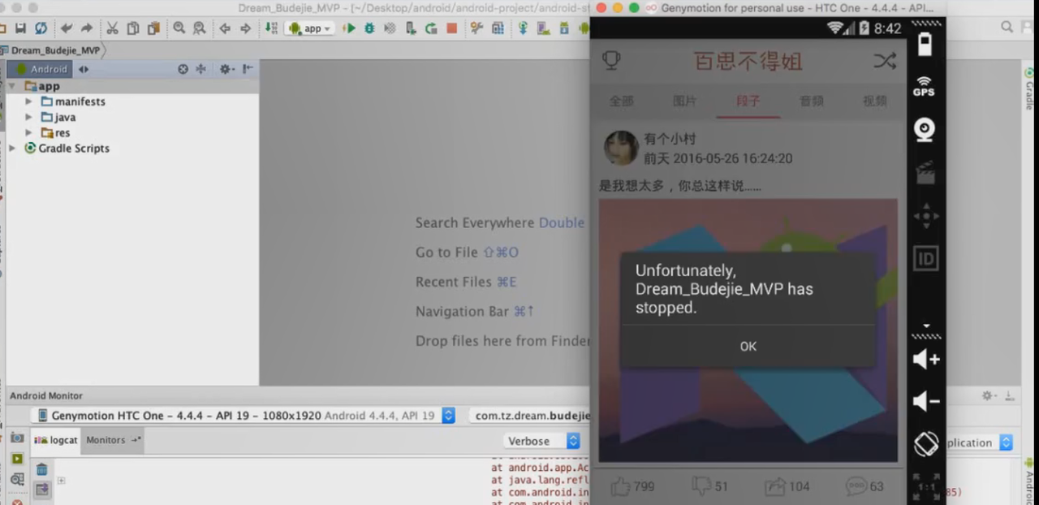The height and width of the screenshot is (505, 1039).
Task: Open the Verbose log level dropdown
Action: point(541,441)
